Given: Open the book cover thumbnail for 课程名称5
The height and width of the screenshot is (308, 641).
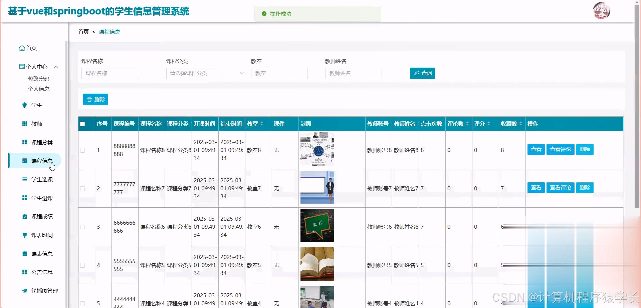Looking at the screenshot, I should [x=317, y=264].
